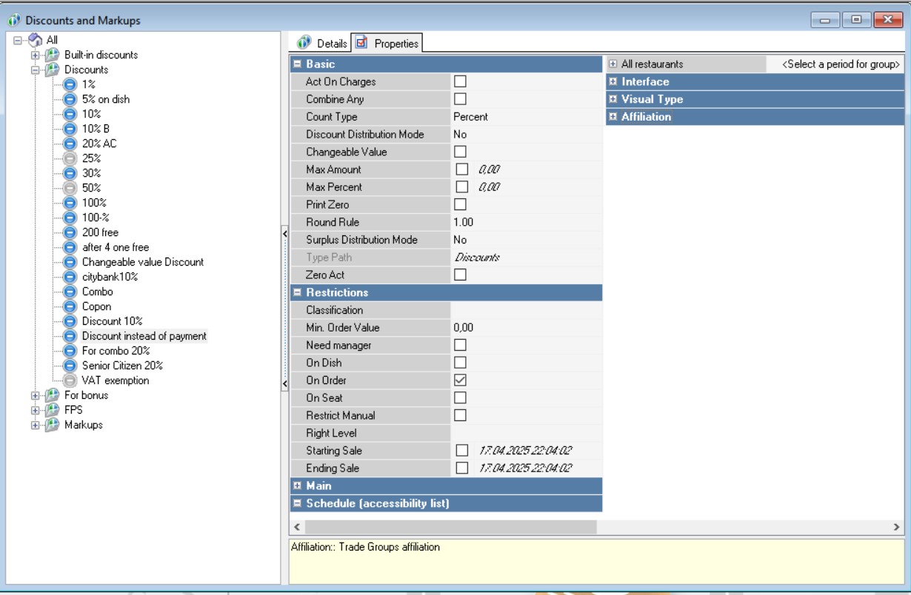
Task: Click the blue icon beside 5% on dish
Action: coord(69,99)
